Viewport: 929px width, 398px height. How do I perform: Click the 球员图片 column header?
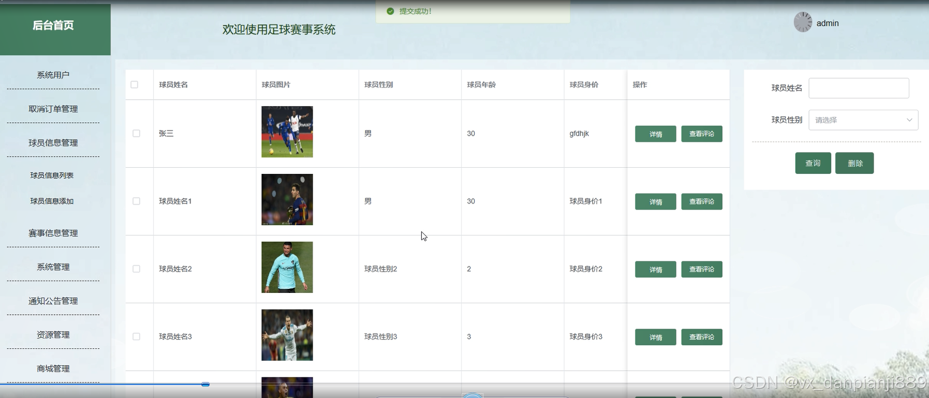point(276,85)
